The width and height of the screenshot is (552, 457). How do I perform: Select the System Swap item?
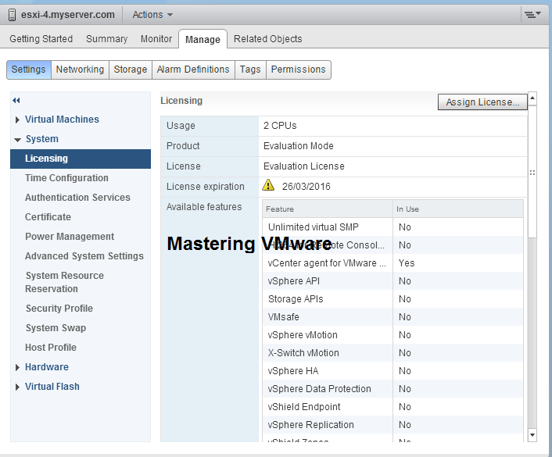tap(56, 328)
